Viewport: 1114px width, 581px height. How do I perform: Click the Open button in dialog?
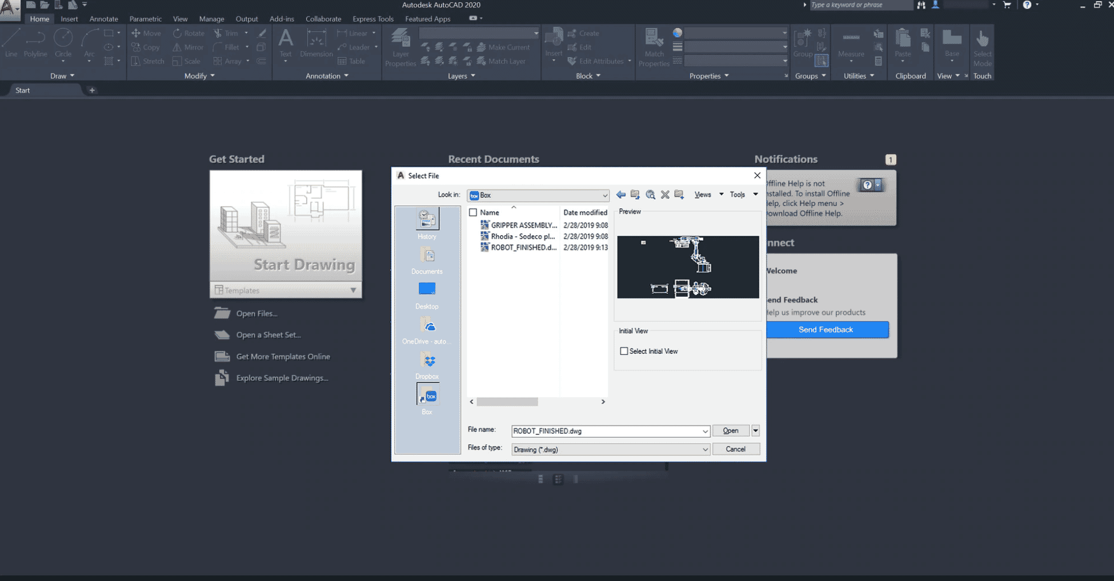(x=730, y=431)
